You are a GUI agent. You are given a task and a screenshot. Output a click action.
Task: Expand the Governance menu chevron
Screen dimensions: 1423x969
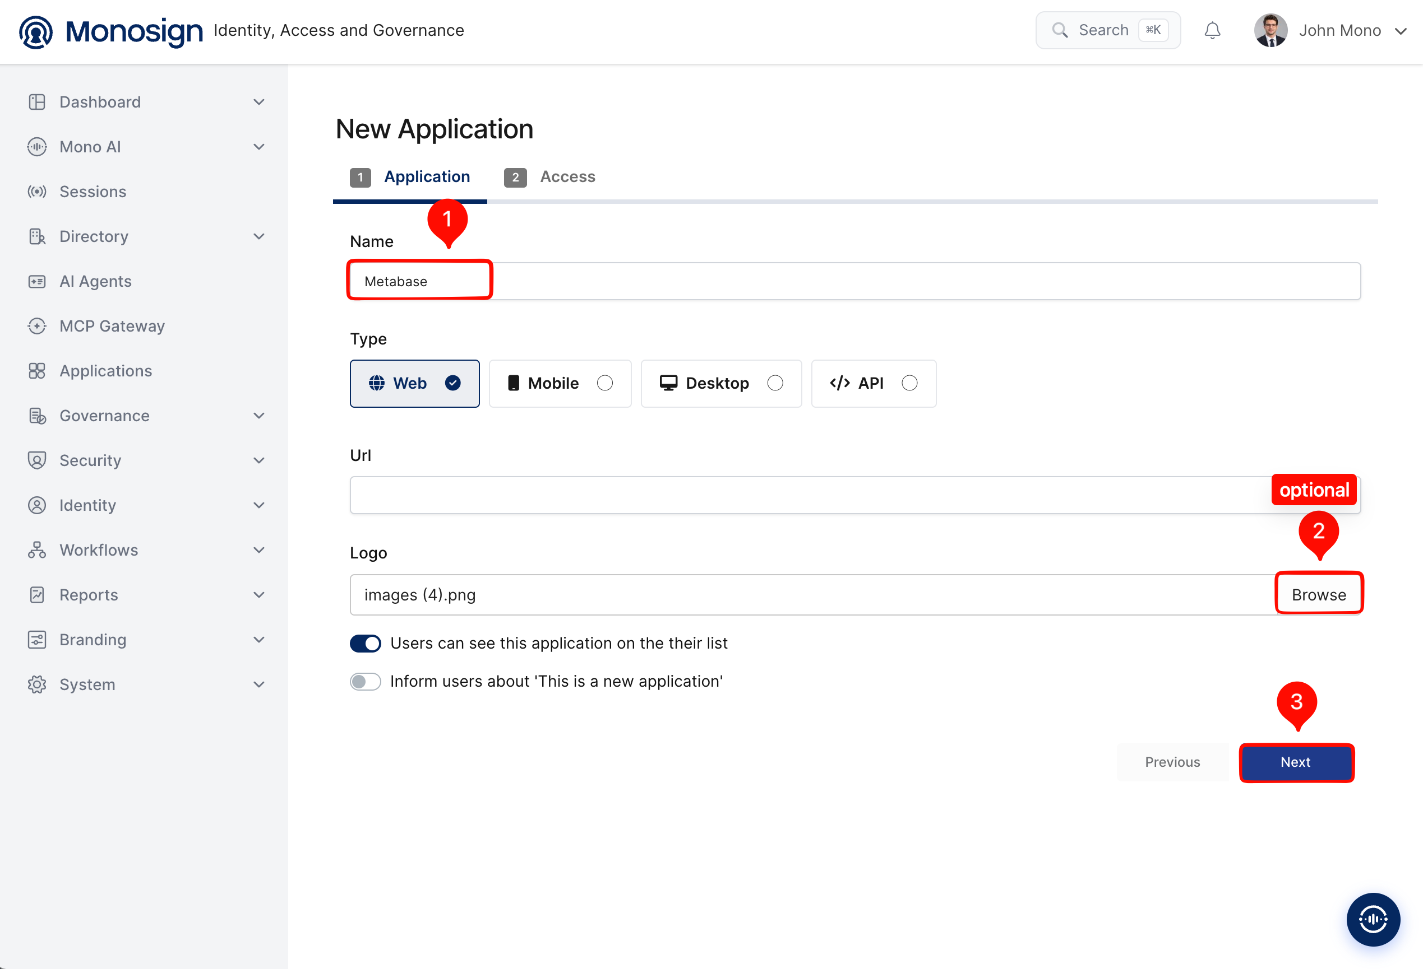pos(259,416)
